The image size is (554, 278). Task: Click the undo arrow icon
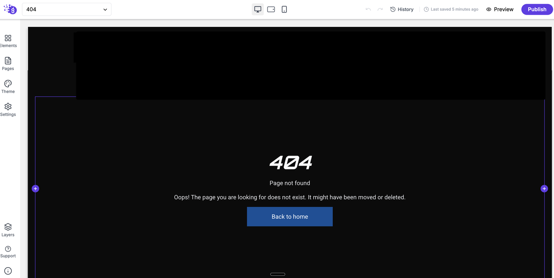pos(368,9)
